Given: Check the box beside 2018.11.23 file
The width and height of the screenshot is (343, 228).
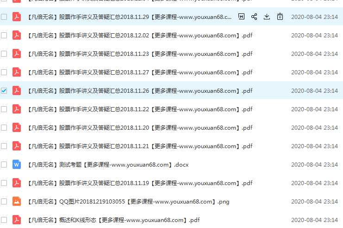Looking at the screenshot, I should (x=4, y=54).
